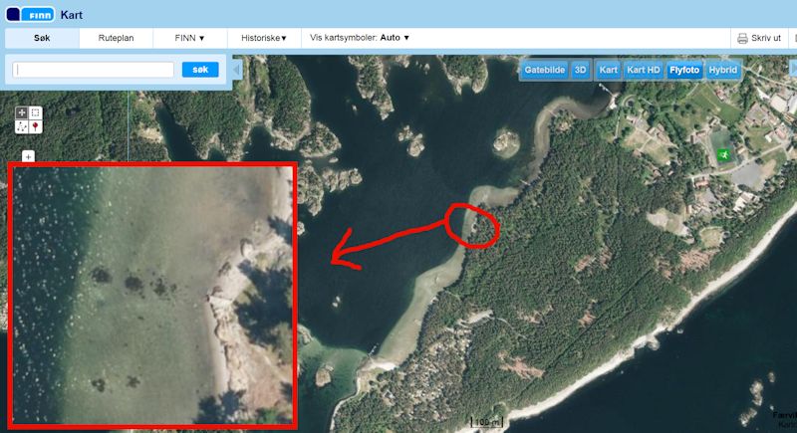This screenshot has width=797, height=433.
Task: Expand the Vis kartsymboler Auto dropdown
Action: click(x=360, y=38)
